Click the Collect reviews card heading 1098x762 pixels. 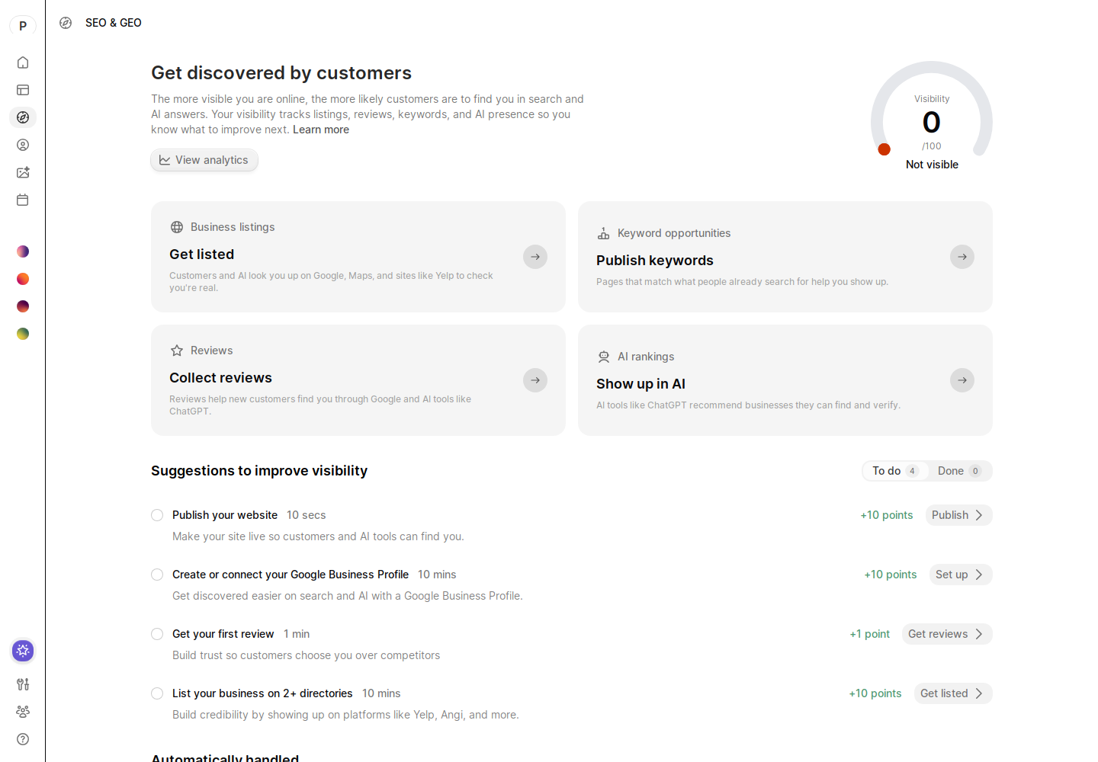pos(221,378)
